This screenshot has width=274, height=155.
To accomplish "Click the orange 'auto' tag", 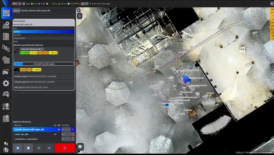I will point(41,53).
